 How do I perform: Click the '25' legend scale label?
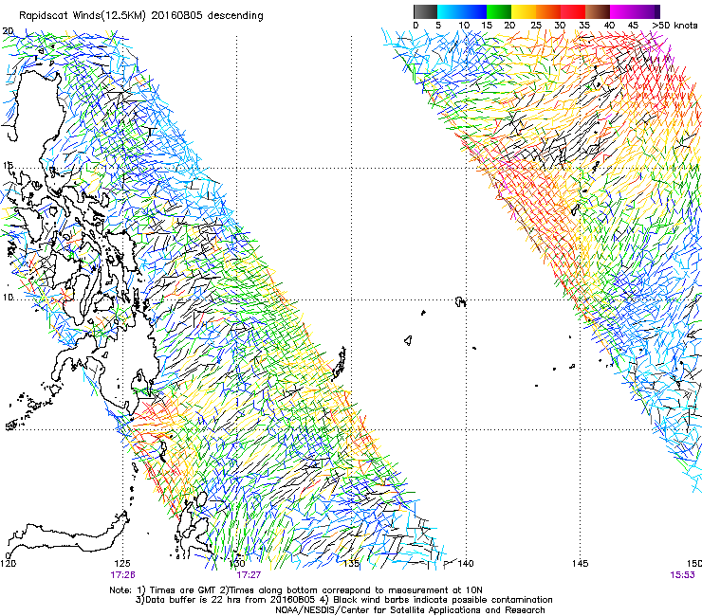536,25
